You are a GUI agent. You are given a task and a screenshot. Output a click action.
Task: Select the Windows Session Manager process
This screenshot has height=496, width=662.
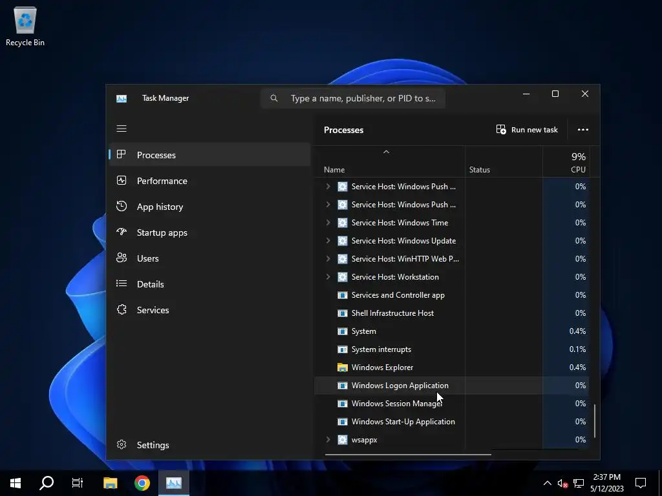452,404
